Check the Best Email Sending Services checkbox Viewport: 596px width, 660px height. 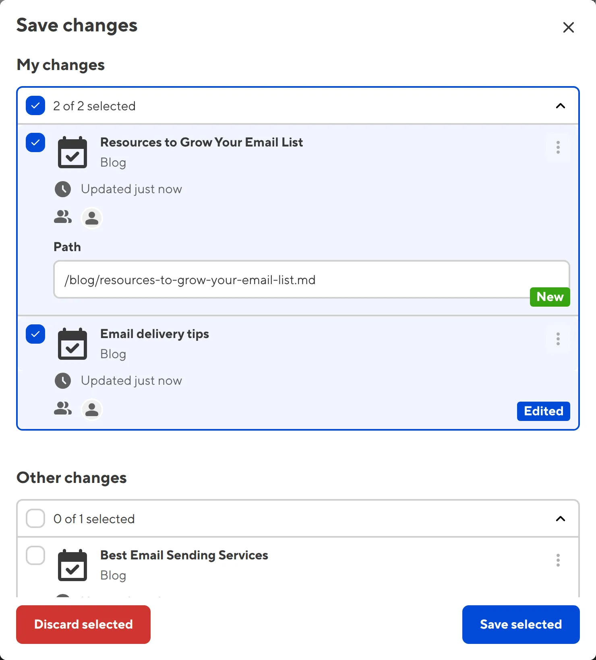35,555
